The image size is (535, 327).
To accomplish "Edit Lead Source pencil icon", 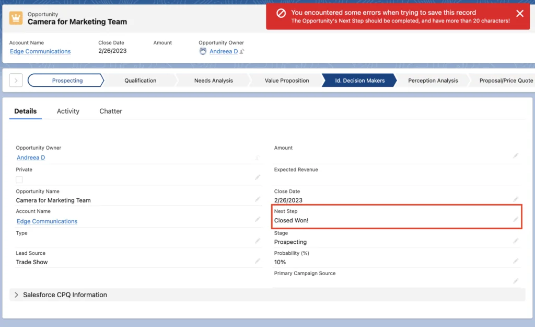I will (x=258, y=261).
